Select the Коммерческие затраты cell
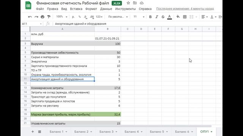This screenshot has width=243, height=136. (62, 88)
